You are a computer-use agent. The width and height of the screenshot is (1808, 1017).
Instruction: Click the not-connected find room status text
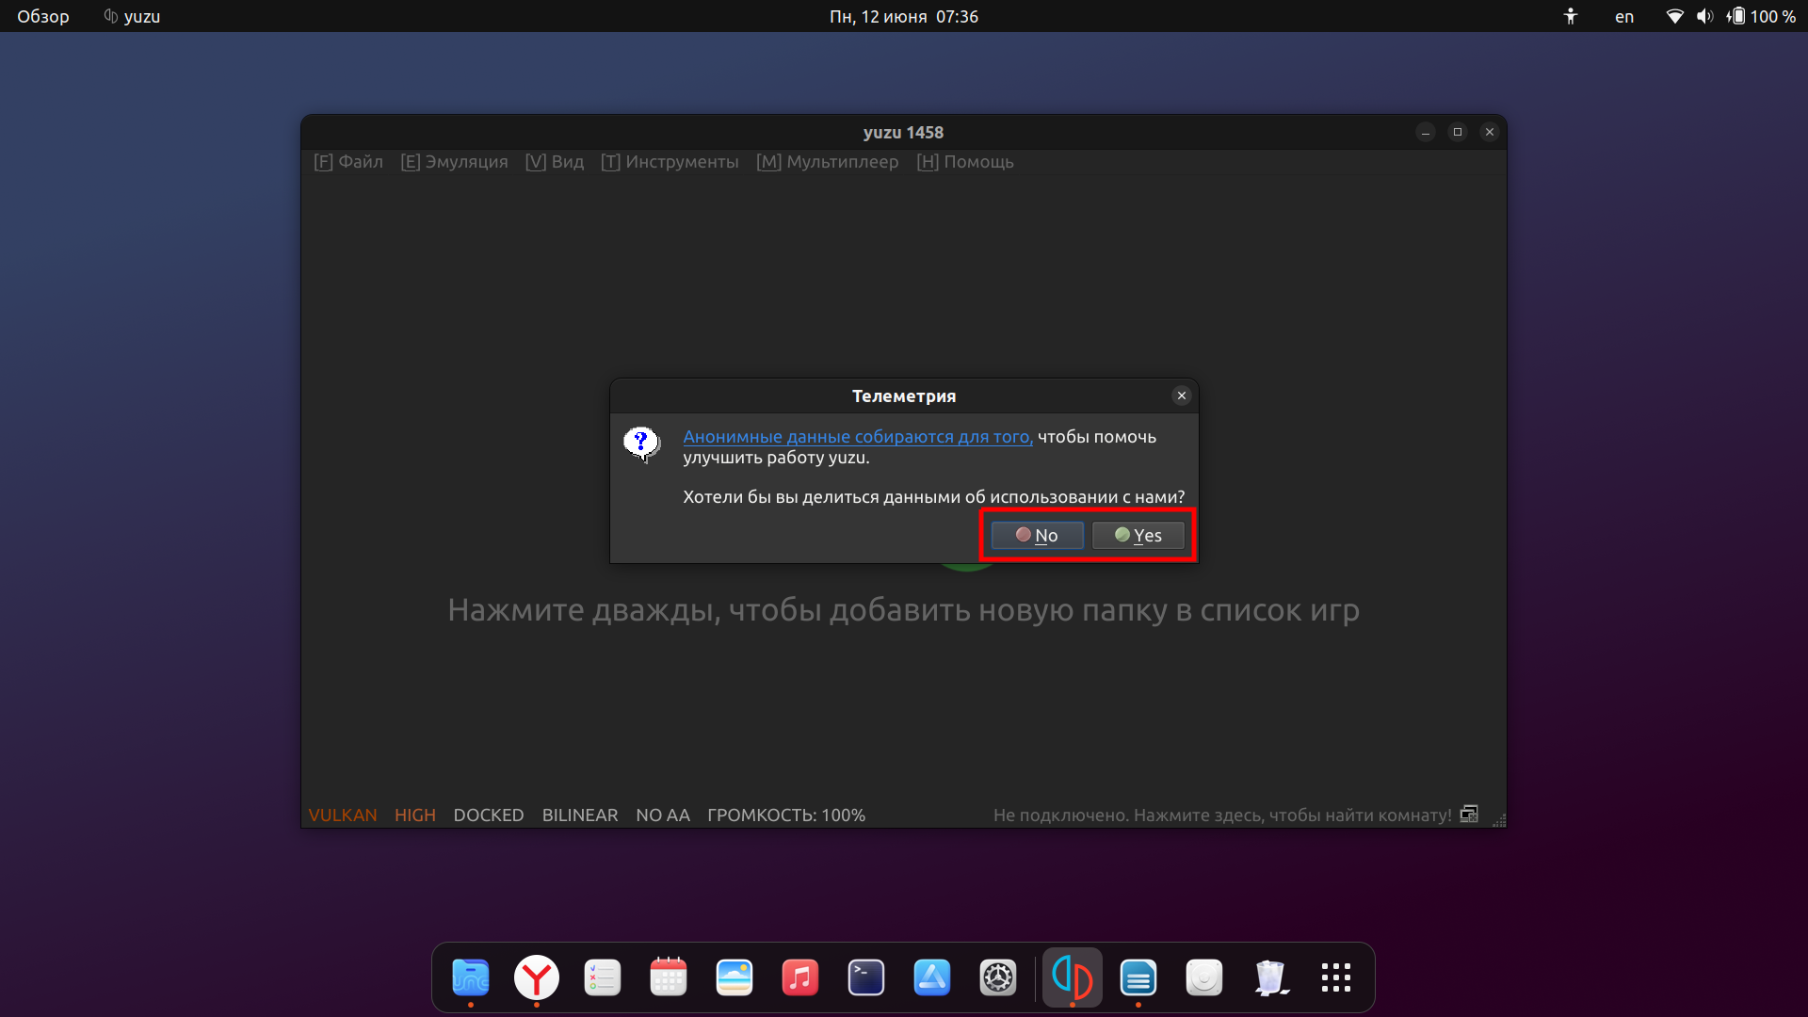[x=1222, y=815]
